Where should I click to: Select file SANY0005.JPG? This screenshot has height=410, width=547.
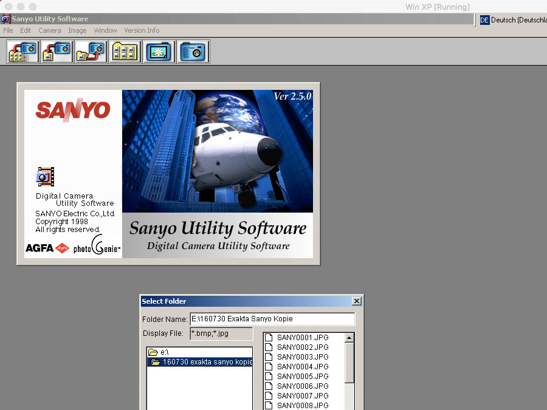click(x=297, y=377)
